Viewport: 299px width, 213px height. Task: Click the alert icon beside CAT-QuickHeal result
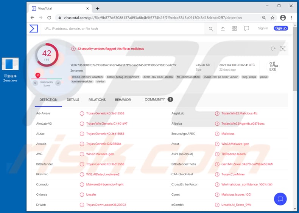(x=217, y=174)
